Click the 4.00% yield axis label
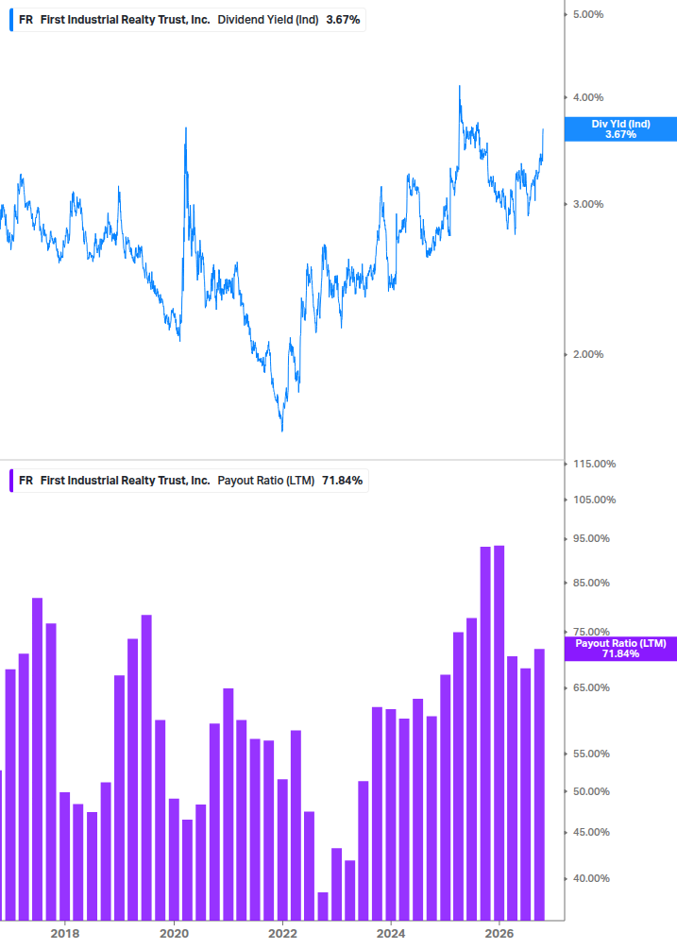677x949 pixels. point(588,97)
